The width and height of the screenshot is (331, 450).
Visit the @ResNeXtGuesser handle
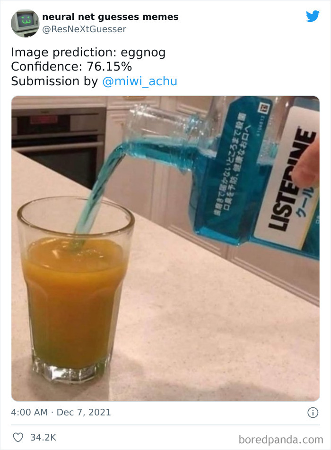click(84, 29)
